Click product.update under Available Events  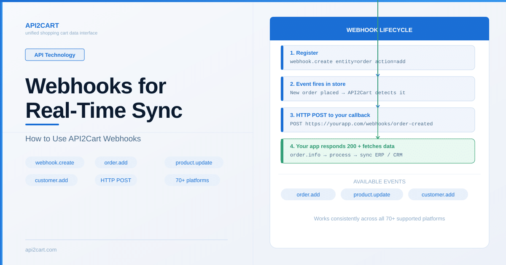click(x=372, y=194)
